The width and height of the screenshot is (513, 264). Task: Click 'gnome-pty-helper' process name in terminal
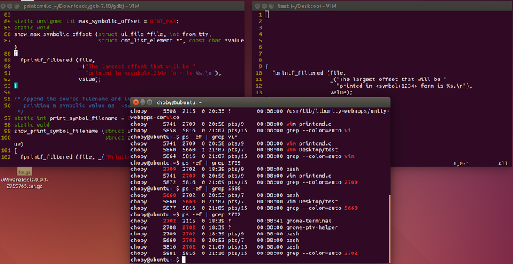[311, 227]
